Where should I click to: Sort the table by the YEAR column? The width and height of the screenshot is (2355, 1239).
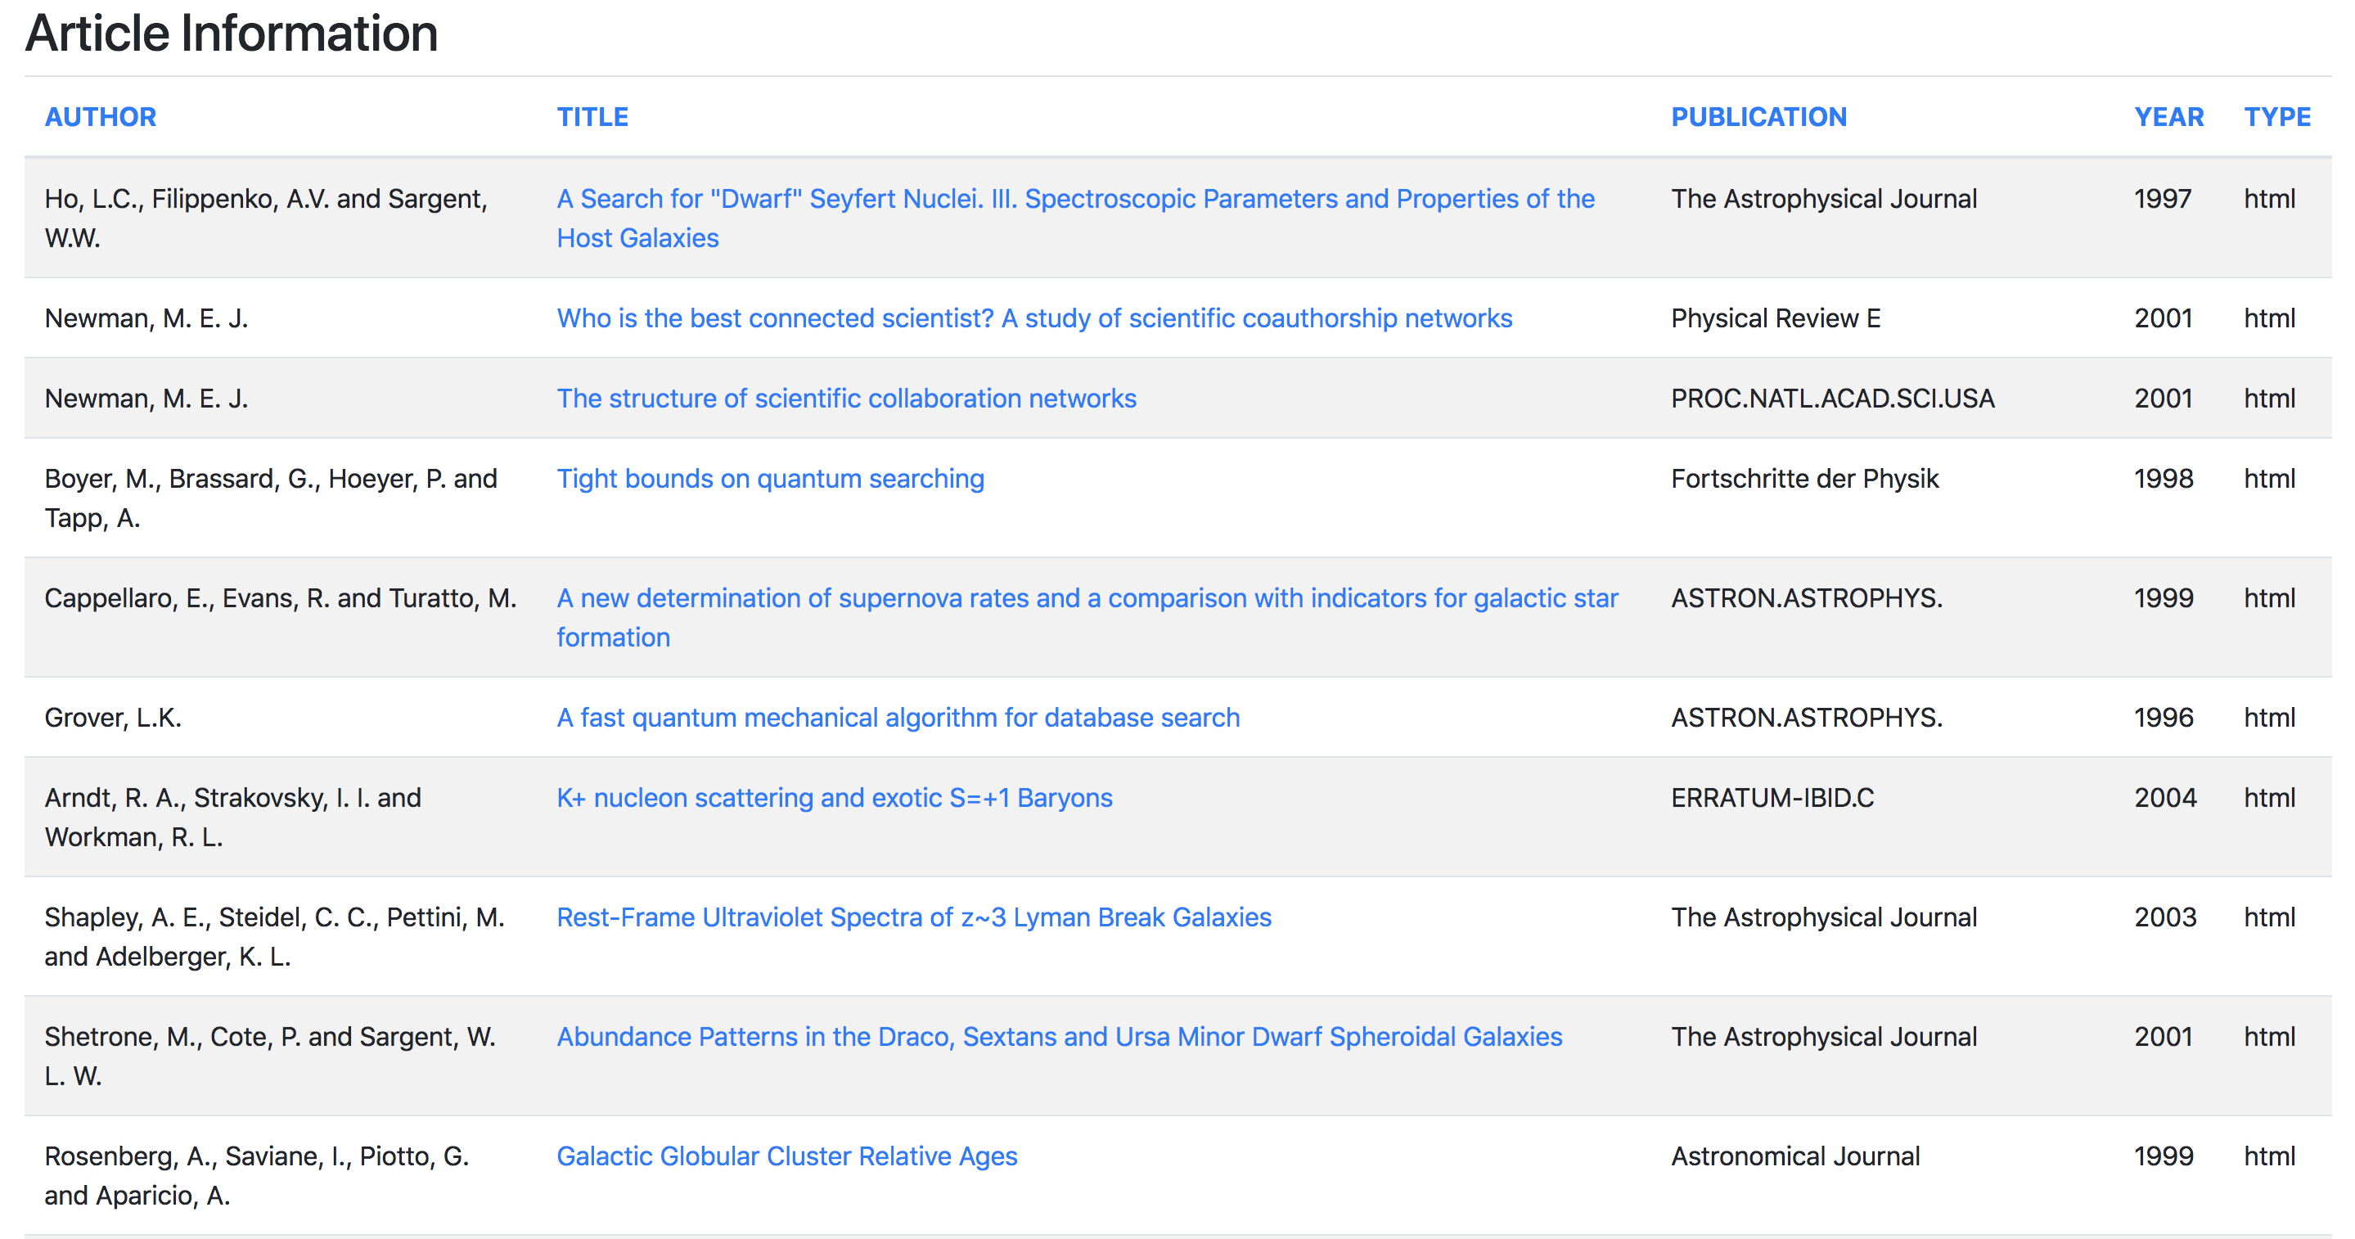pyautogui.click(x=2169, y=116)
